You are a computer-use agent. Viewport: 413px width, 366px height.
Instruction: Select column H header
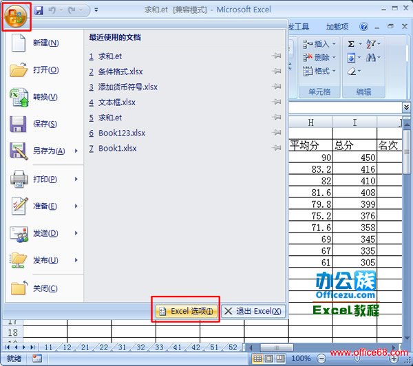311,122
